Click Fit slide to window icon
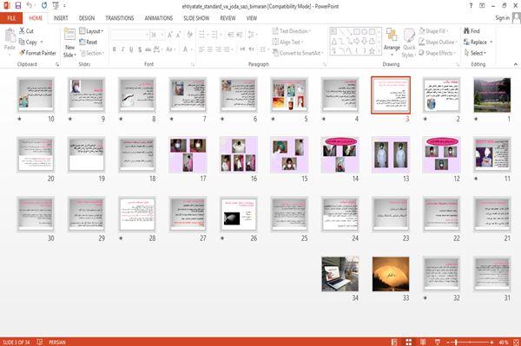 517,342
